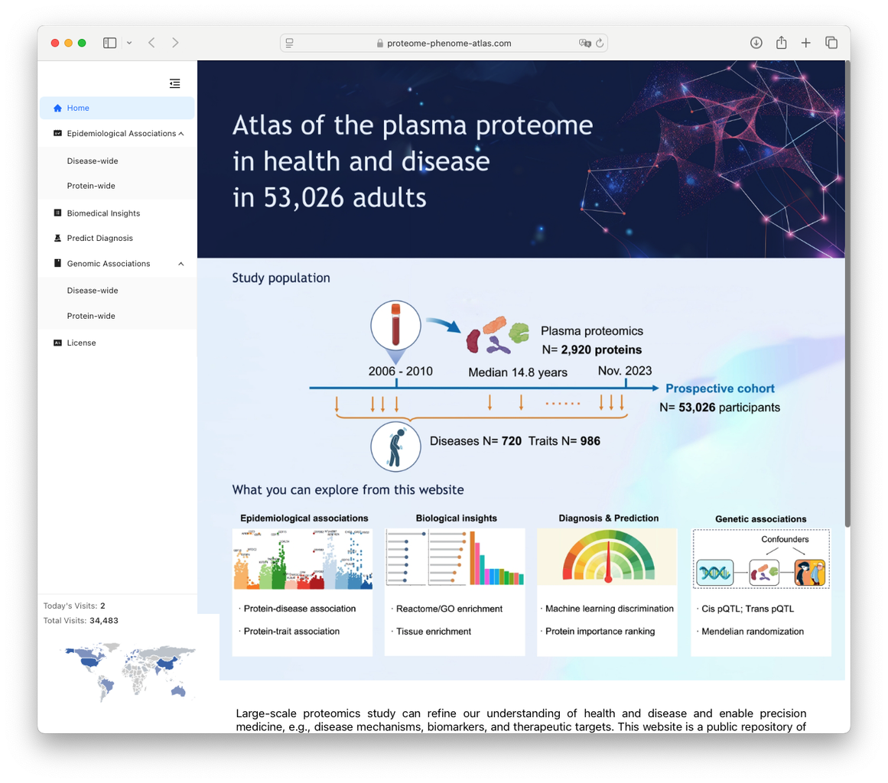Click the page vertical scrollbar
This screenshot has height=783, width=888.
click(x=847, y=294)
